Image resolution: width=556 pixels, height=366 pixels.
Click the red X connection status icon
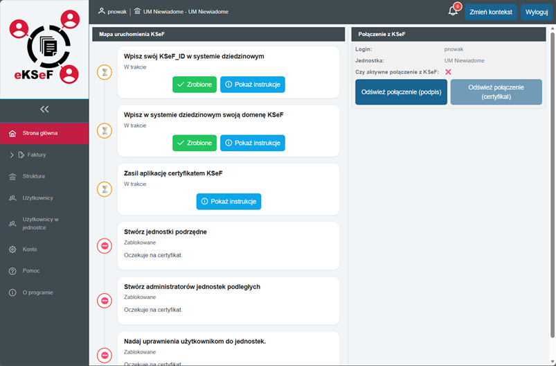point(448,71)
